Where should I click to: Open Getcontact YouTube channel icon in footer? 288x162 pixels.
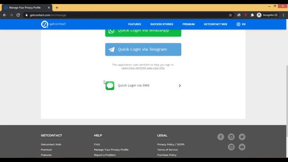[242, 147]
